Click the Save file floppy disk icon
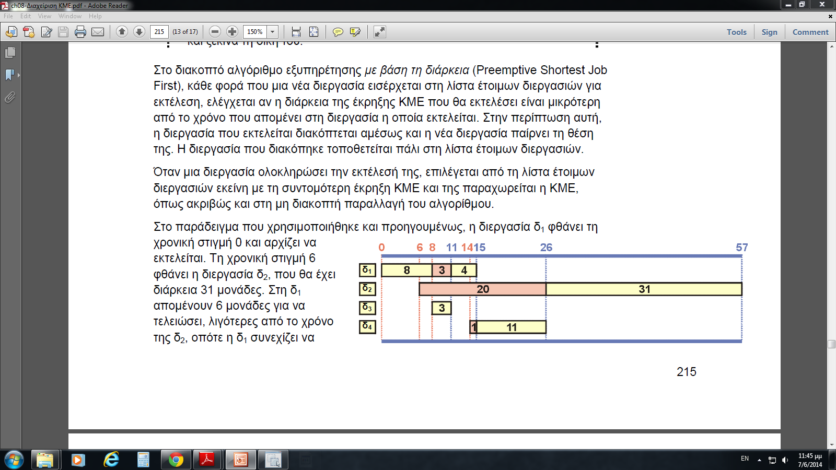 point(63,32)
